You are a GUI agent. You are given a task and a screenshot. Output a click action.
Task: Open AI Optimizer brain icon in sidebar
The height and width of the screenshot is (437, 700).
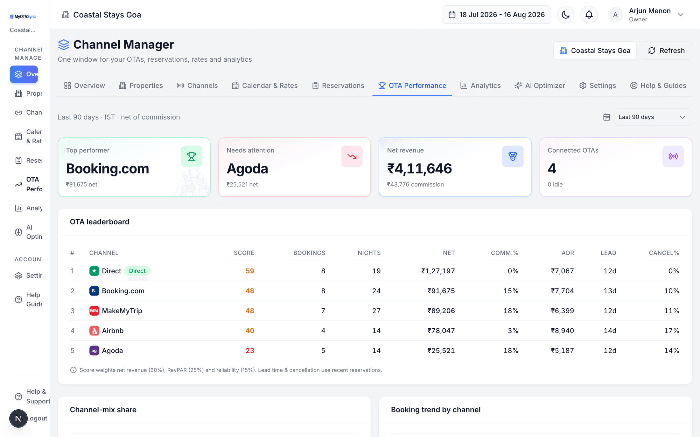tap(18, 232)
